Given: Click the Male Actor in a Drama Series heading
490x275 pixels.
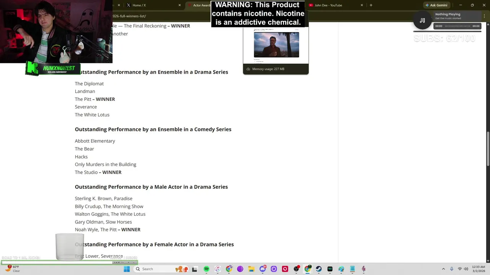Looking at the screenshot, I should tap(151, 187).
